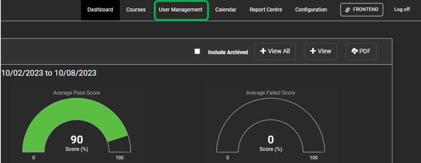Click the Average Pass Score chart title

point(77,93)
